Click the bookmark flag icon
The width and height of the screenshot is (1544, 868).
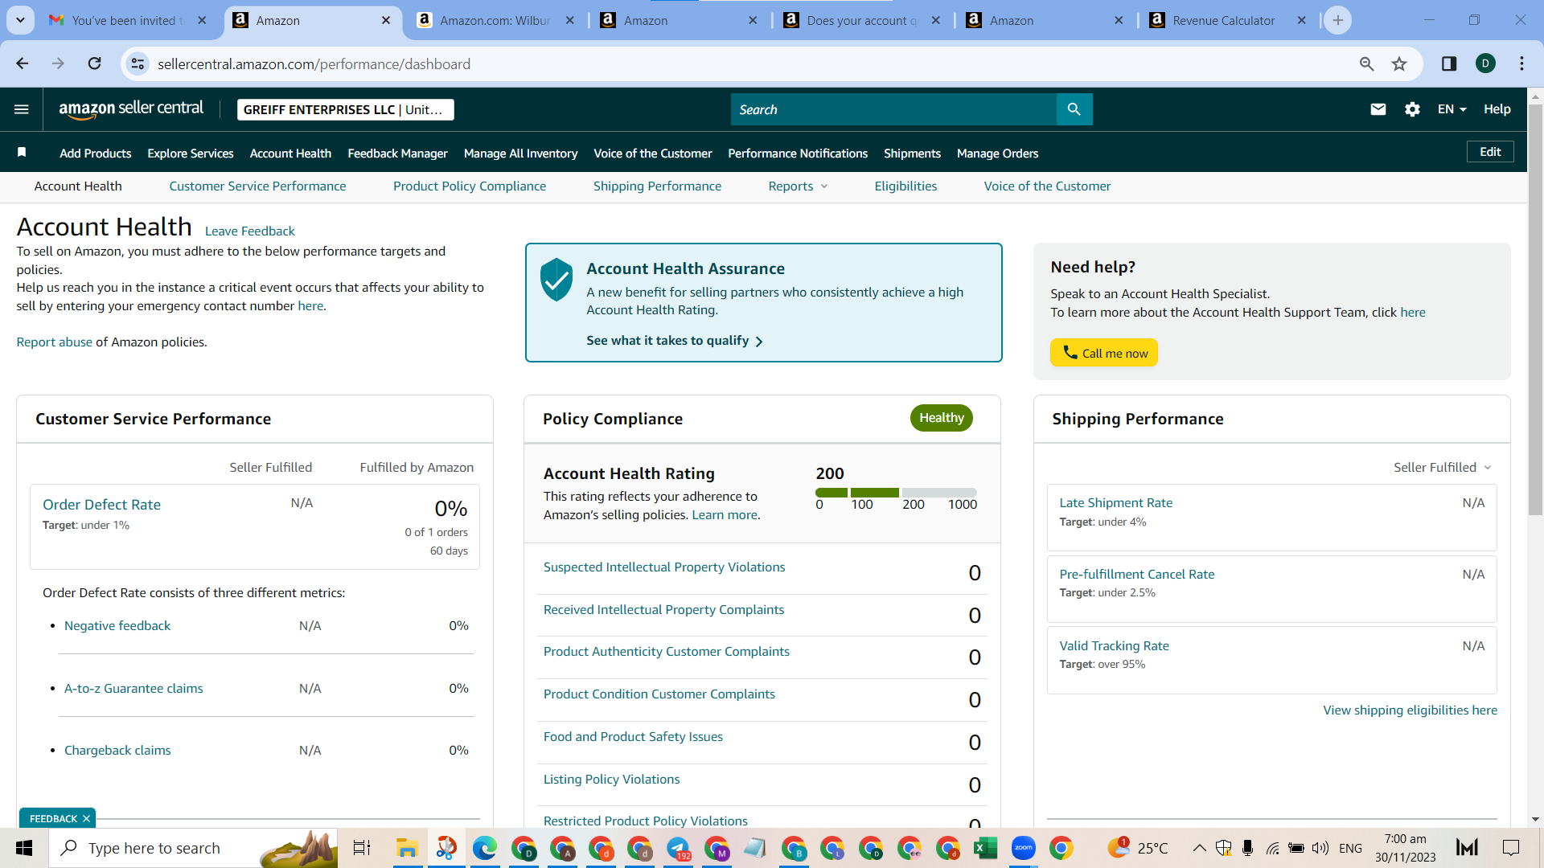point(22,153)
